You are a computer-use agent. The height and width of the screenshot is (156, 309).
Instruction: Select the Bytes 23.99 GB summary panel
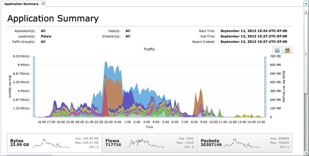coord(54,143)
